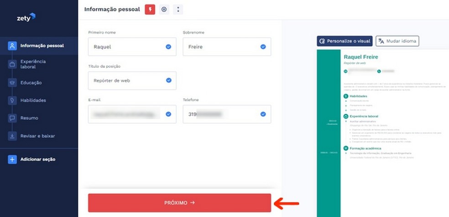Viewport: 449px width, 217px height.
Task: Click the Zety logo
Action: pos(26,17)
